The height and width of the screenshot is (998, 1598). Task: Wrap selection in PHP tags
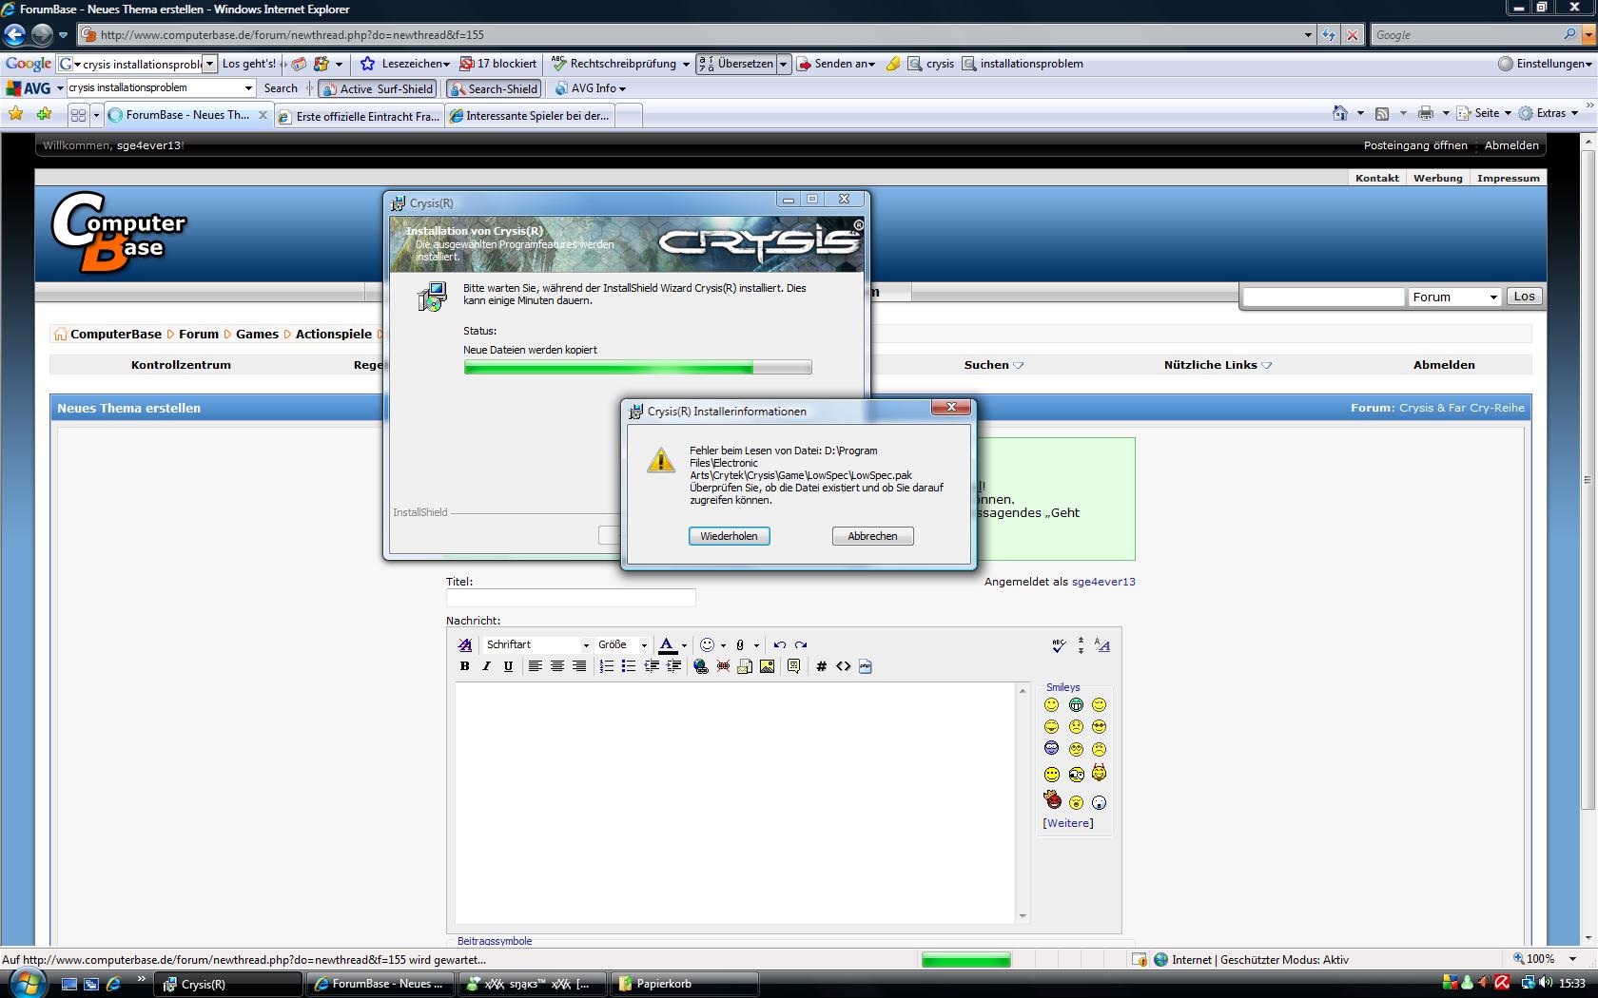coord(865,666)
